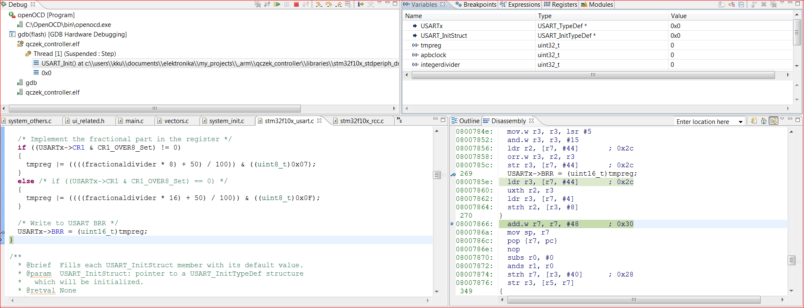Switch to the Breakpoints tab
Image resolution: width=804 pixels, height=308 pixels.
click(x=476, y=5)
